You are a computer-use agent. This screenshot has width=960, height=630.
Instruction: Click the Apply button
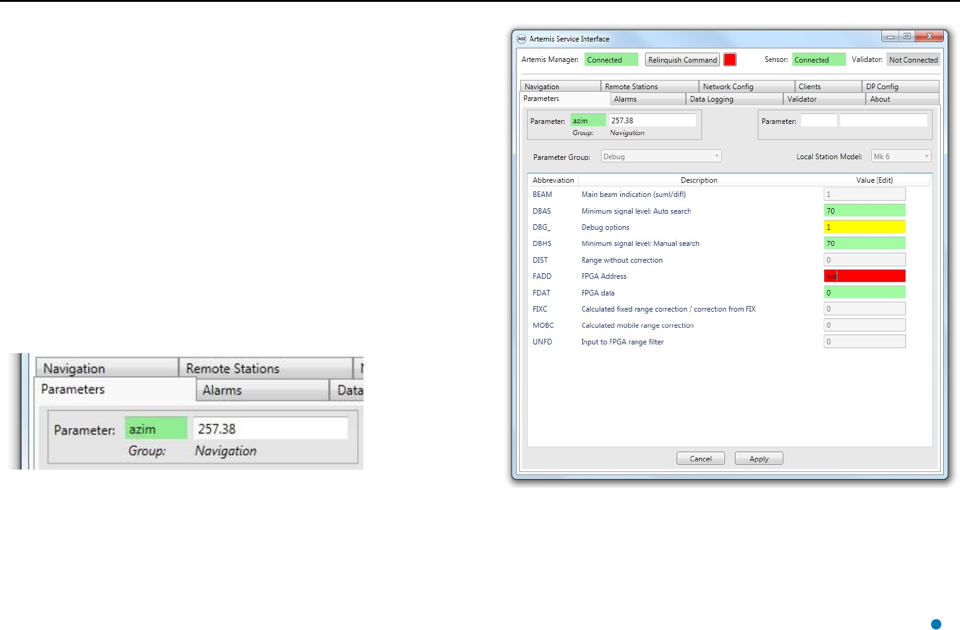[x=758, y=458]
